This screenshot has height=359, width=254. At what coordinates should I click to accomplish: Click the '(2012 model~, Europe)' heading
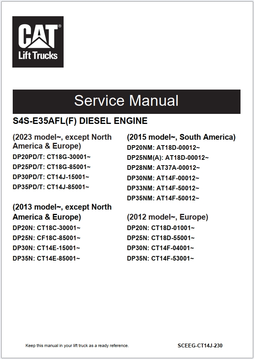pyautogui.click(x=167, y=217)
